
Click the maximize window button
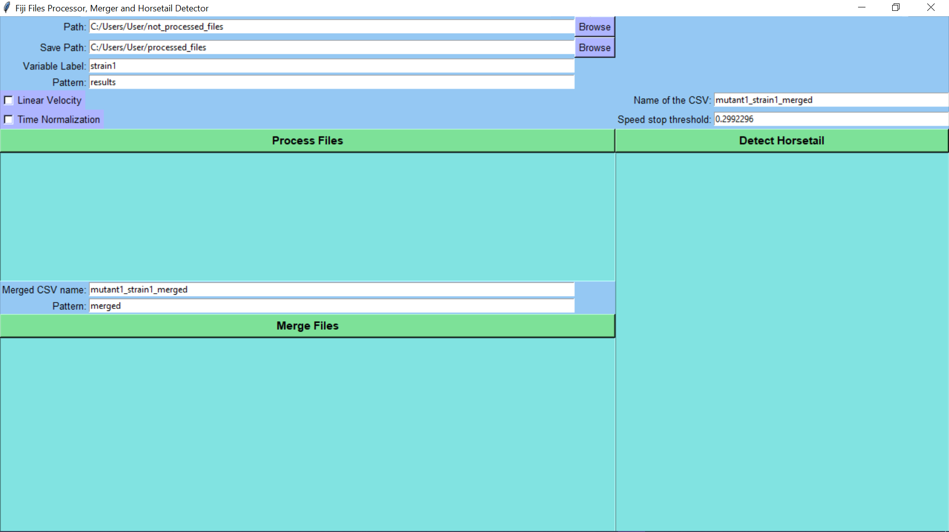tap(896, 7)
